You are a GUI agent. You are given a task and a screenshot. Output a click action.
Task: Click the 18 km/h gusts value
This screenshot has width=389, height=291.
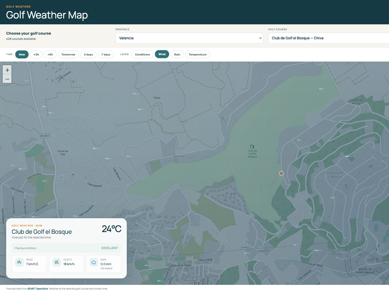(69, 264)
